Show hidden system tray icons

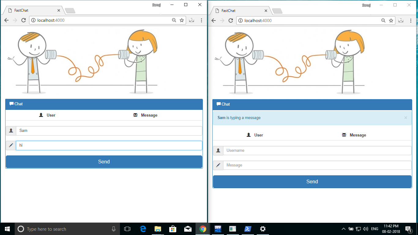coord(344,229)
